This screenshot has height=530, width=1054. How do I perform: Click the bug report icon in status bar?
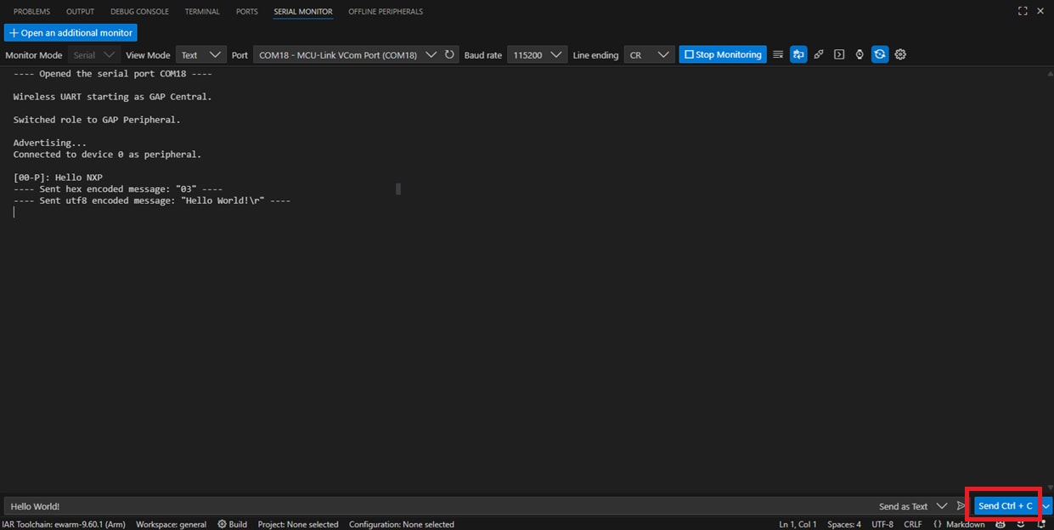(1000, 524)
